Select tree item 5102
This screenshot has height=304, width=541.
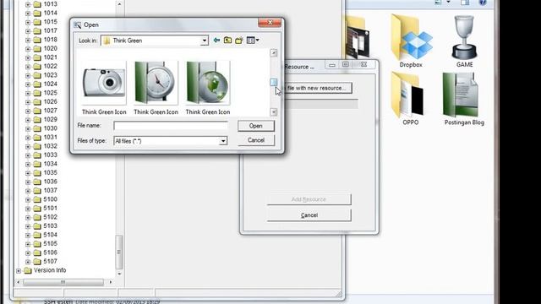coord(51,217)
